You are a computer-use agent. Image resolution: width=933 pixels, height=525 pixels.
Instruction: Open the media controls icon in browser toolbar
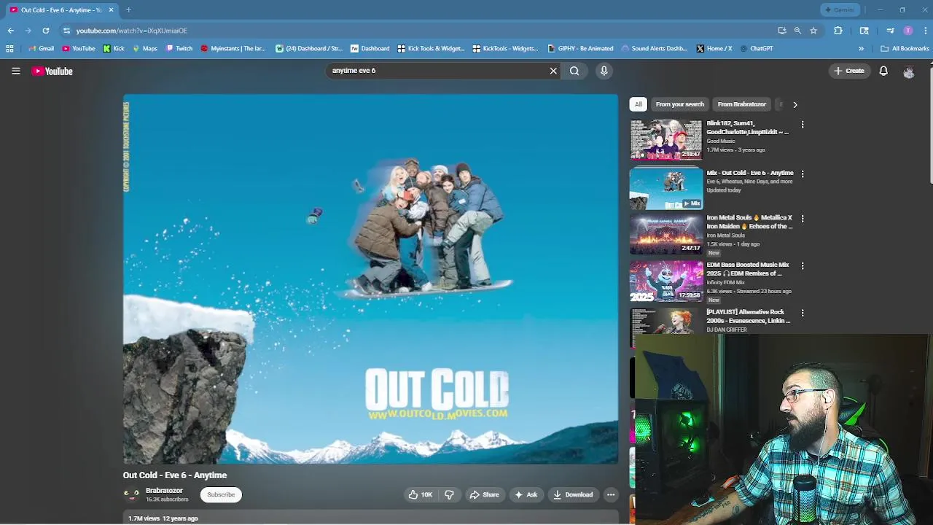coord(890,31)
